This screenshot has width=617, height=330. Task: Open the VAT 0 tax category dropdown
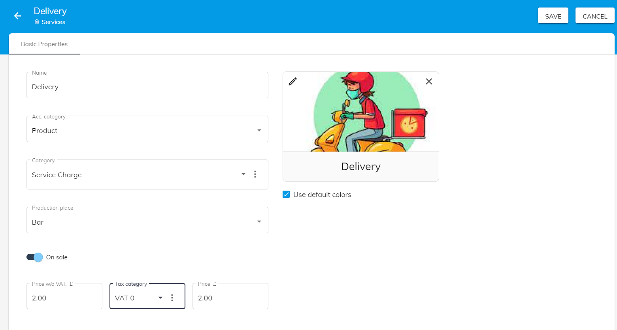click(x=160, y=298)
